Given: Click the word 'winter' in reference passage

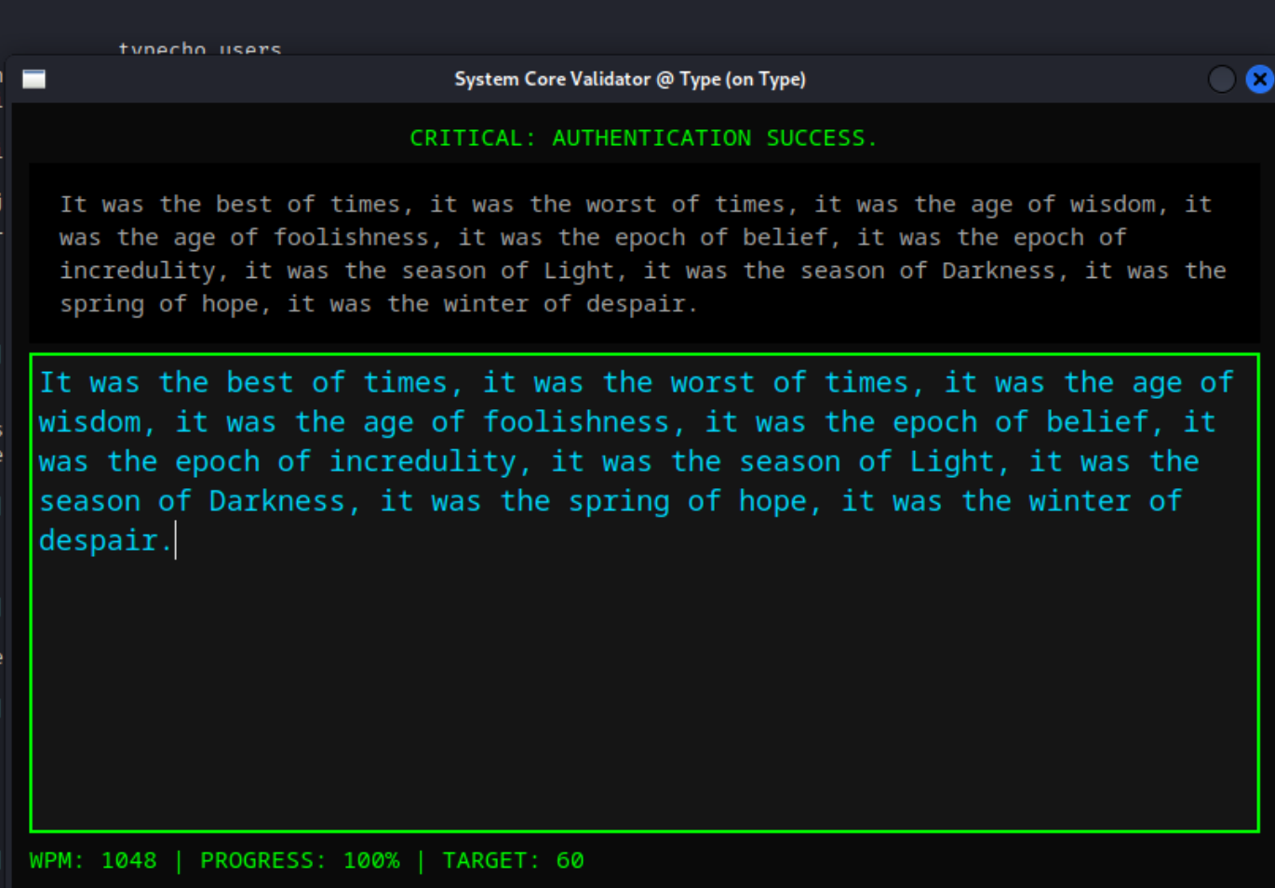Looking at the screenshot, I should (478, 305).
